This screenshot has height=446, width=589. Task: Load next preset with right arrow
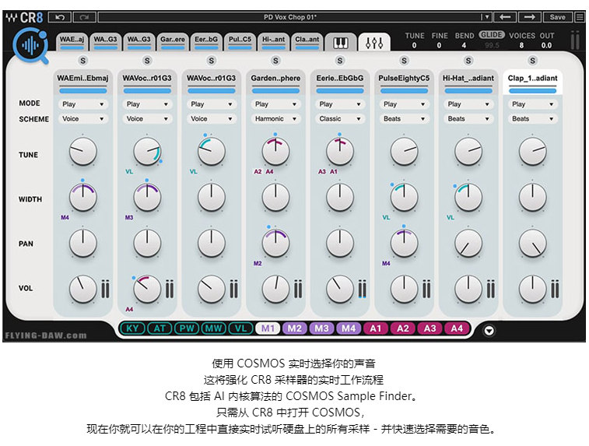click(529, 17)
